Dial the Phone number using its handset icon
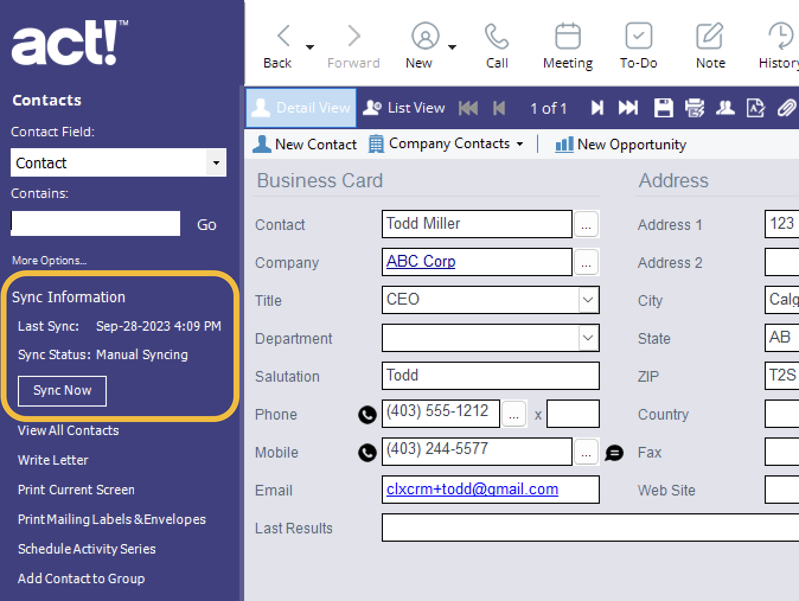The image size is (799, 601). (367, 415)
